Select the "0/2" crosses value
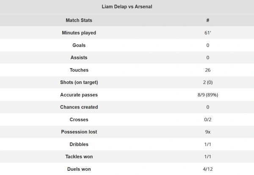Viewport: 254px width, 175px height. 207,119
